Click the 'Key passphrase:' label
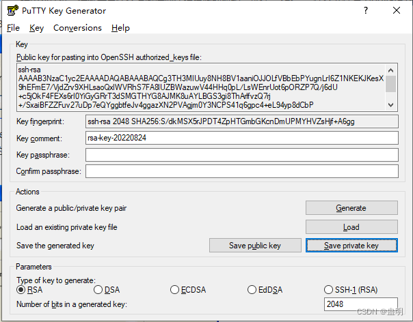The height and width of the screenshot is (322, 413). 43,155
